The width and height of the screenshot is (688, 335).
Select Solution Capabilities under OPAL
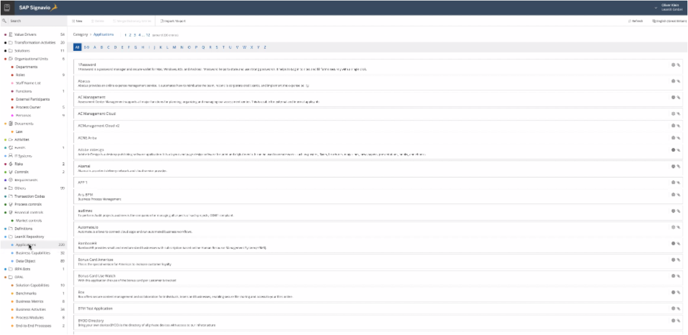[x=34, y=285]
